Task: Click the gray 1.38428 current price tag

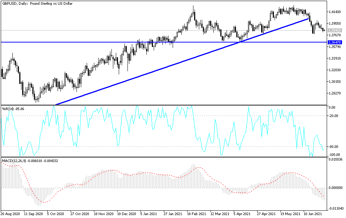Action: (335, 30)
